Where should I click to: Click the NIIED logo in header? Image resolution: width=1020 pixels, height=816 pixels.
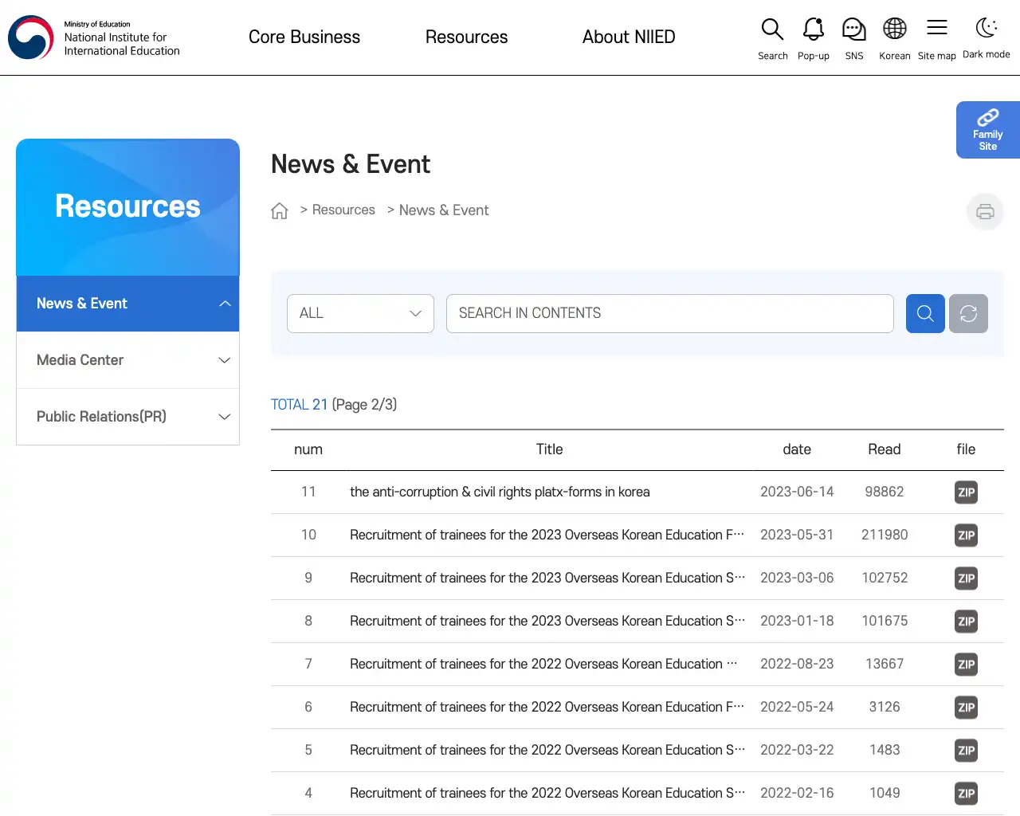coord(94,37)
